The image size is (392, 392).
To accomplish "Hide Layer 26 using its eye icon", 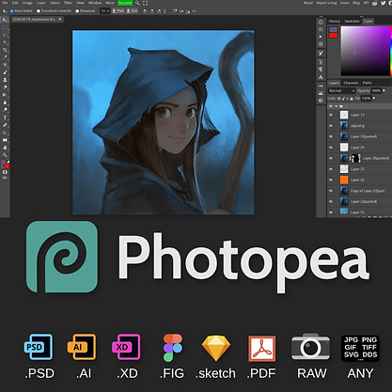I will pyautogui.click(x=331, y=180).
